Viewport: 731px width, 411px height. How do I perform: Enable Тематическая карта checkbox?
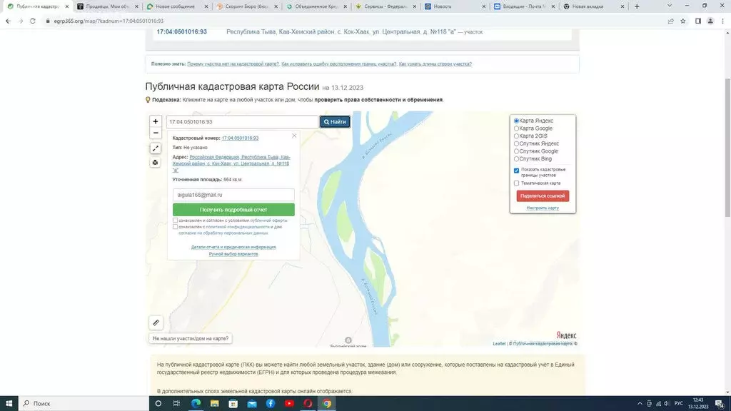pyautogui.click(x=517, y=183)
